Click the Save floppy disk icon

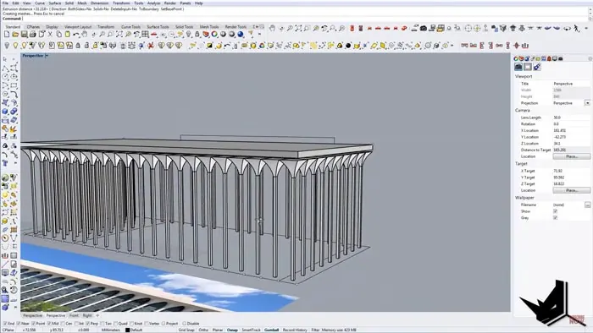click(25, 35)
